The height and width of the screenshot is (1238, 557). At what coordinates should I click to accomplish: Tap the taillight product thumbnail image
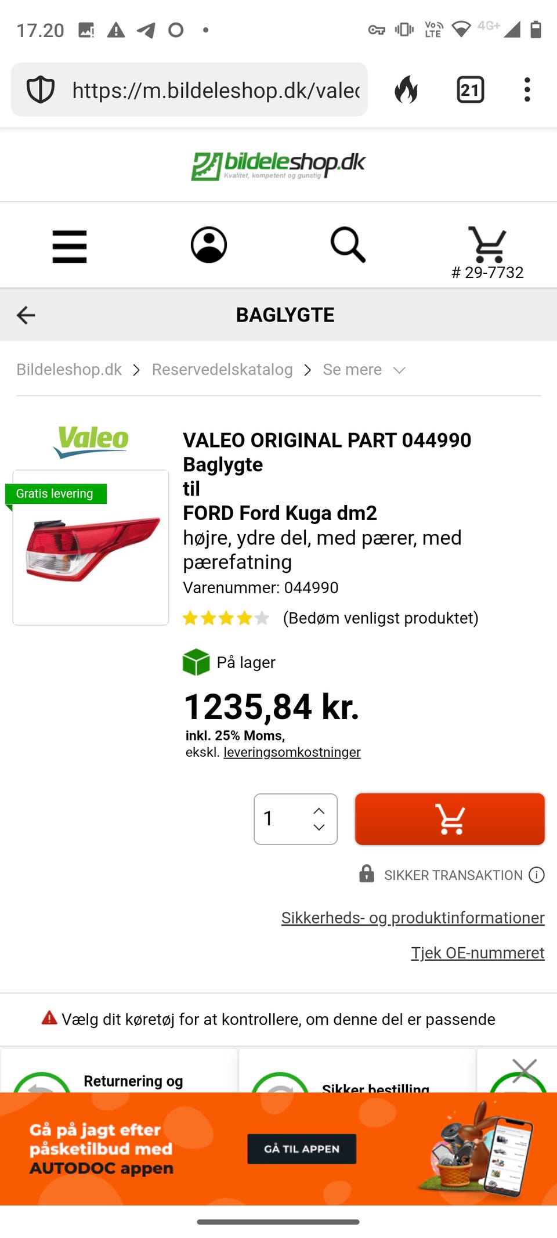(x=91, y=547)
